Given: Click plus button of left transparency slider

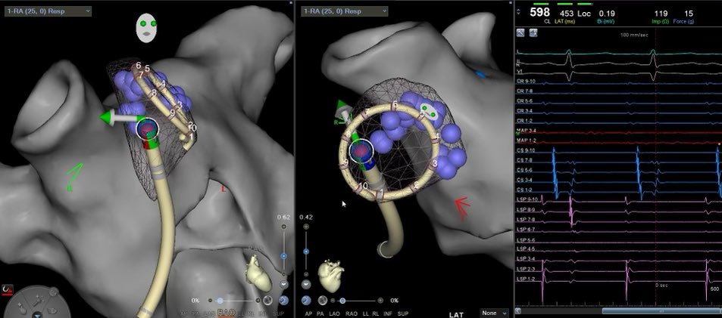Looking at the screenshot, I should [258, 301].
